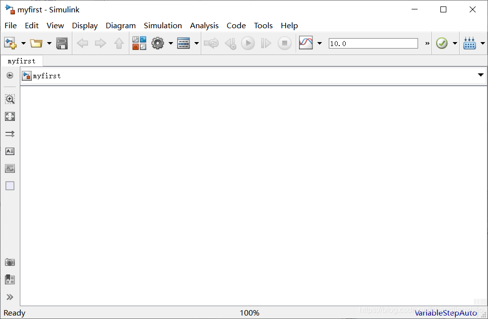
Task: Open the Tools menu
Action: (263, 25)
